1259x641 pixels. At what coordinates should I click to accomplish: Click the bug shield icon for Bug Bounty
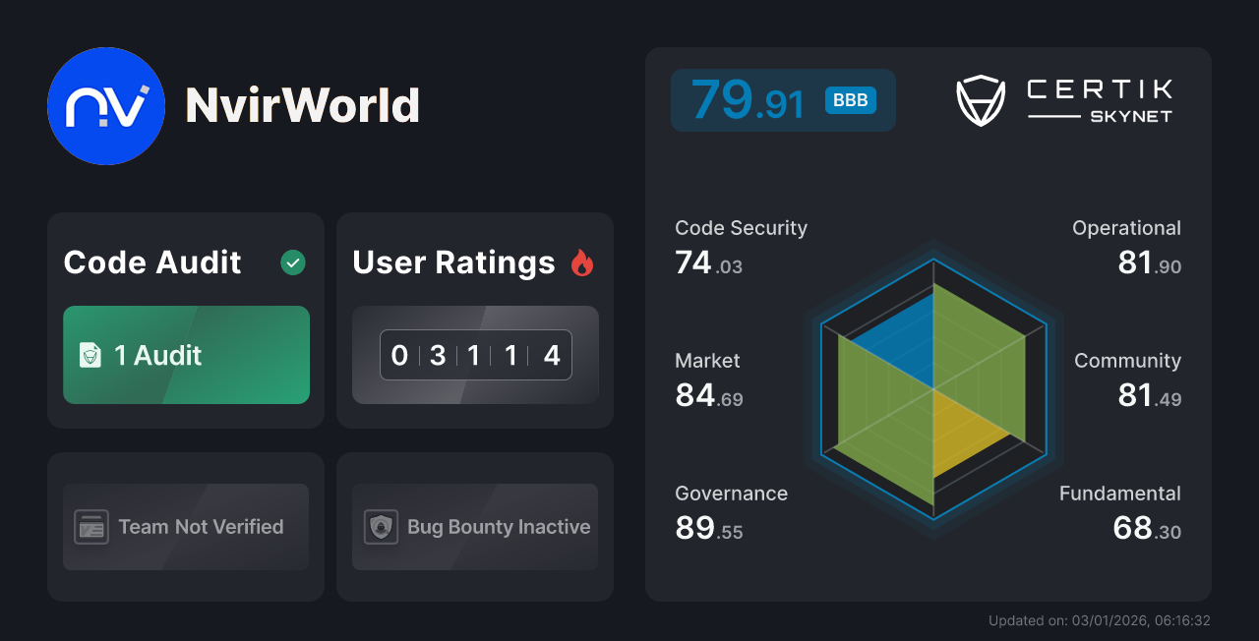[380, 527]
